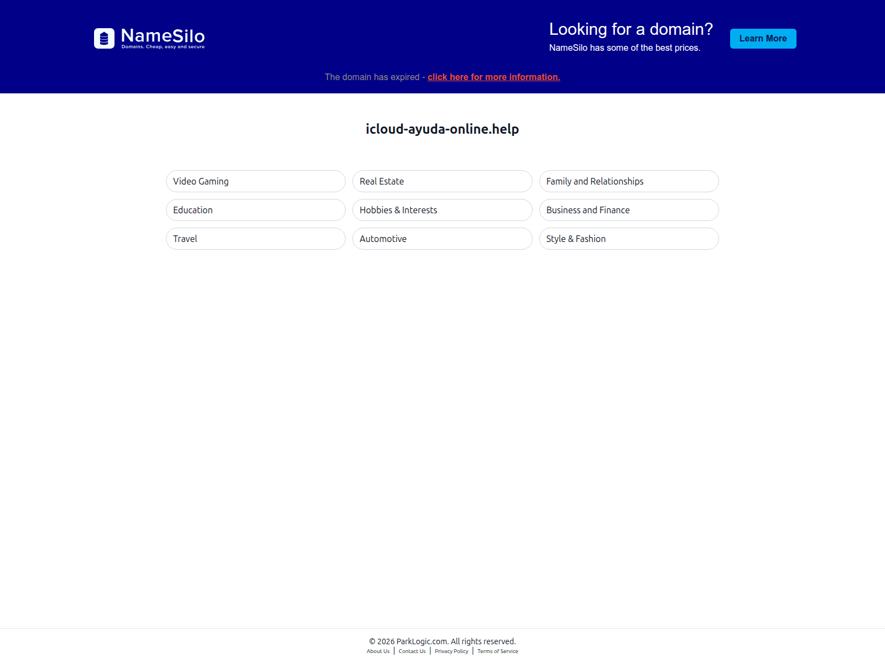This screenshot has height=663, width=885.
Task: Open the Travel category
Action: (x=256, y=239)
